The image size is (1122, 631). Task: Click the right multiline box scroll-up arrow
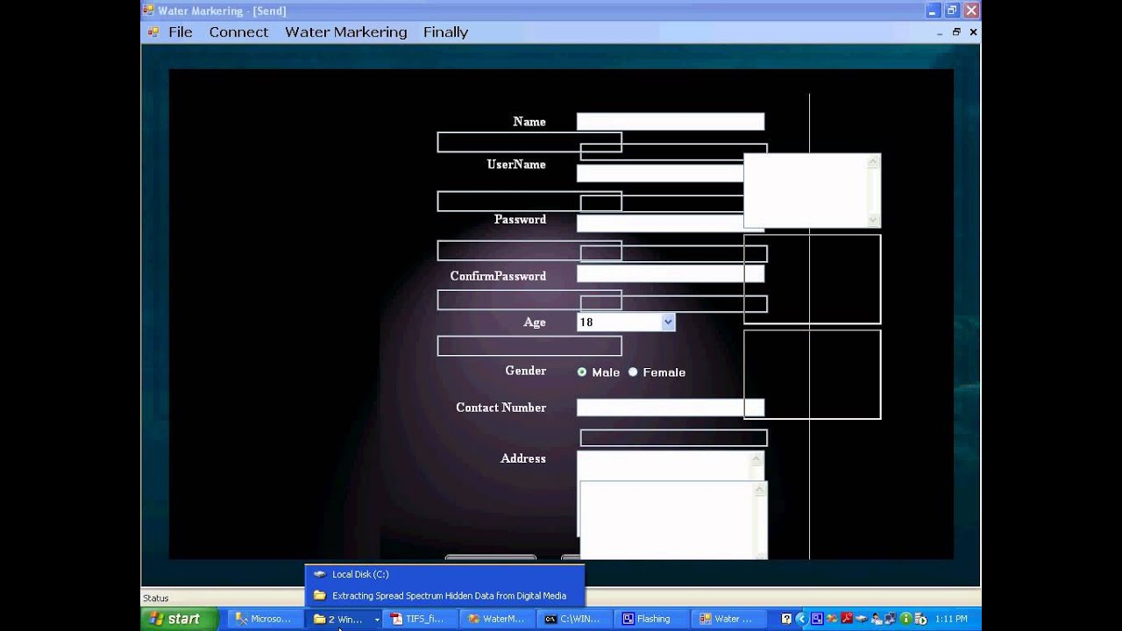[x=873, y=162]
